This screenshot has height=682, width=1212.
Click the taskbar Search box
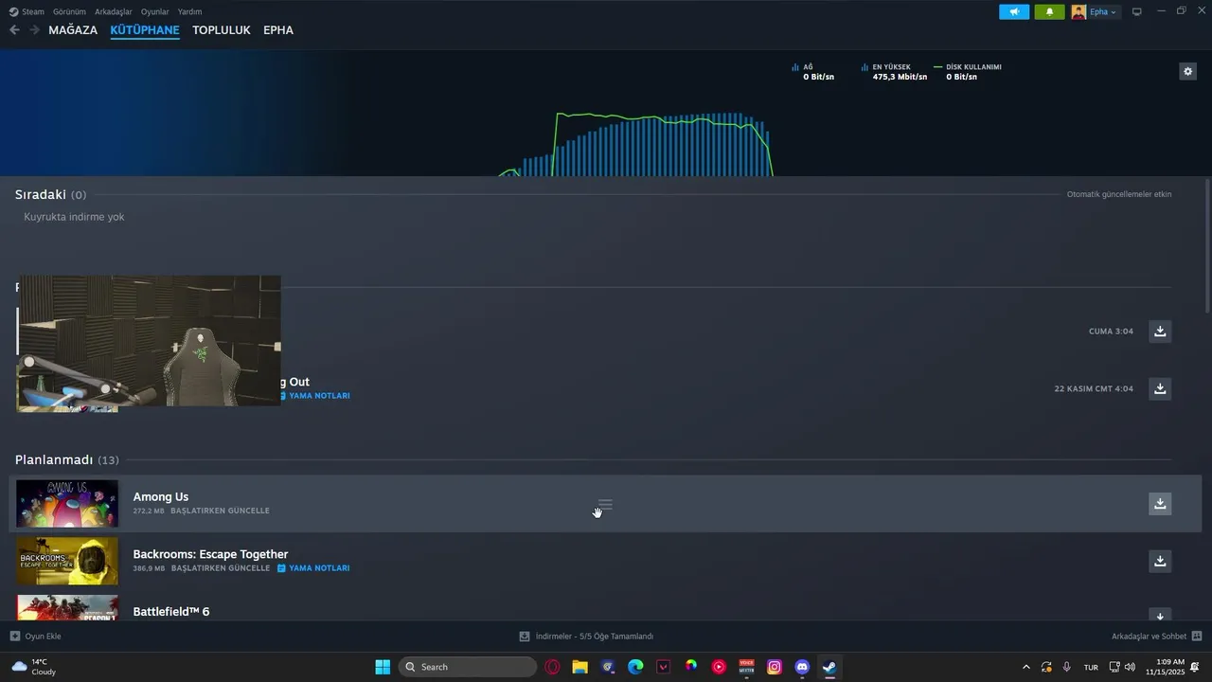(x=468, y=667)
